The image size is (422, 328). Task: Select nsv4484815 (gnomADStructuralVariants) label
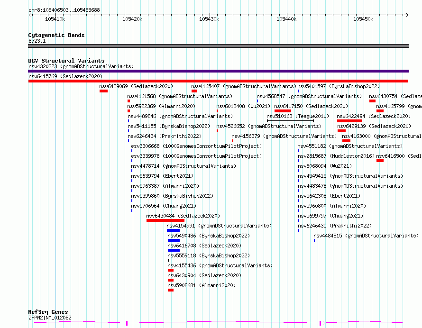coord(366,236)
